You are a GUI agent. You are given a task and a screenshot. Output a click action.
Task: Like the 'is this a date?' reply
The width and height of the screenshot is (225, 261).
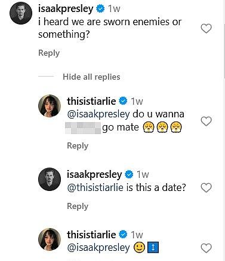coord(206,188)
